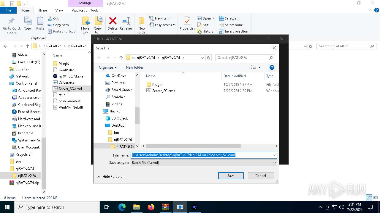Click Invert selection in ribbon
This screenshot has width=380, height=213.
pos(234,31)
